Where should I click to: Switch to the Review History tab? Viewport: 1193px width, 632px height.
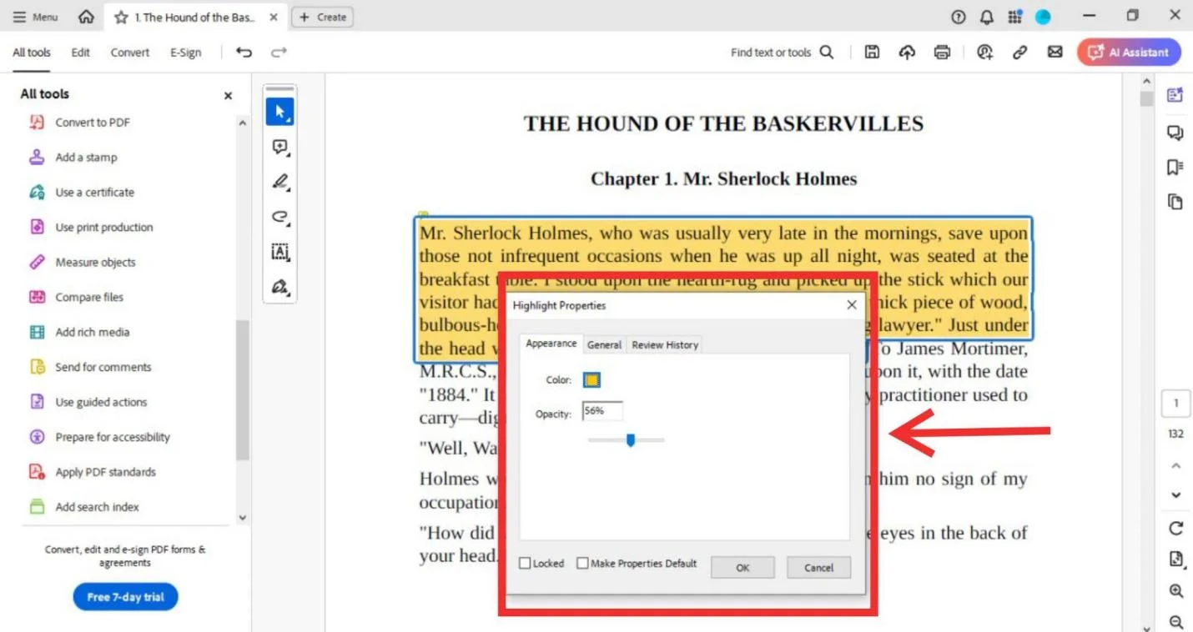click(665, 344)
